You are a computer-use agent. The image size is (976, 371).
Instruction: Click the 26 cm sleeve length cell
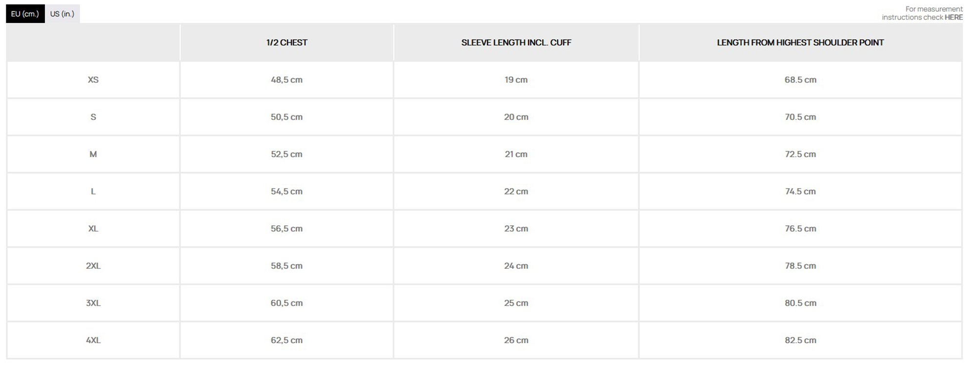click(516, 340)
